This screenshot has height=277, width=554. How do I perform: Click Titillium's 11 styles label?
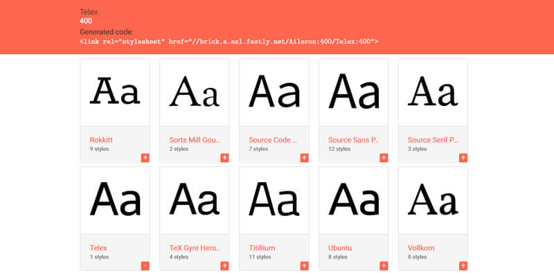click(x=261, y=257)
